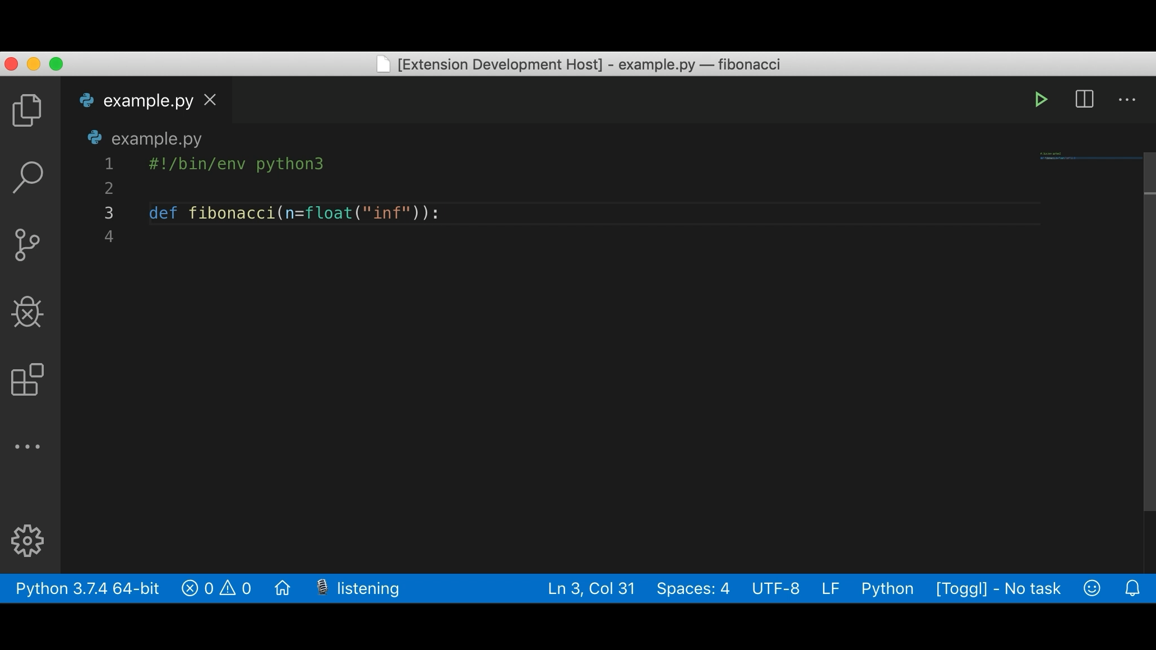Expand additional activity bar views ellipsis
Viewport: 1156px width, 650px height.
tap(27, 447)
